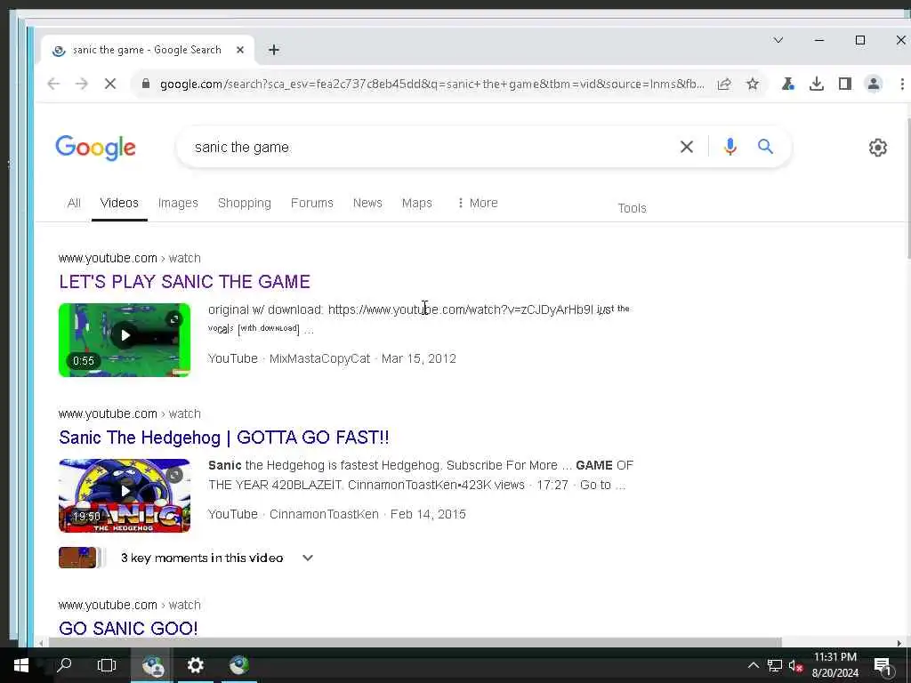
Task: Start voice search microphone
Action: pos(730,147)
